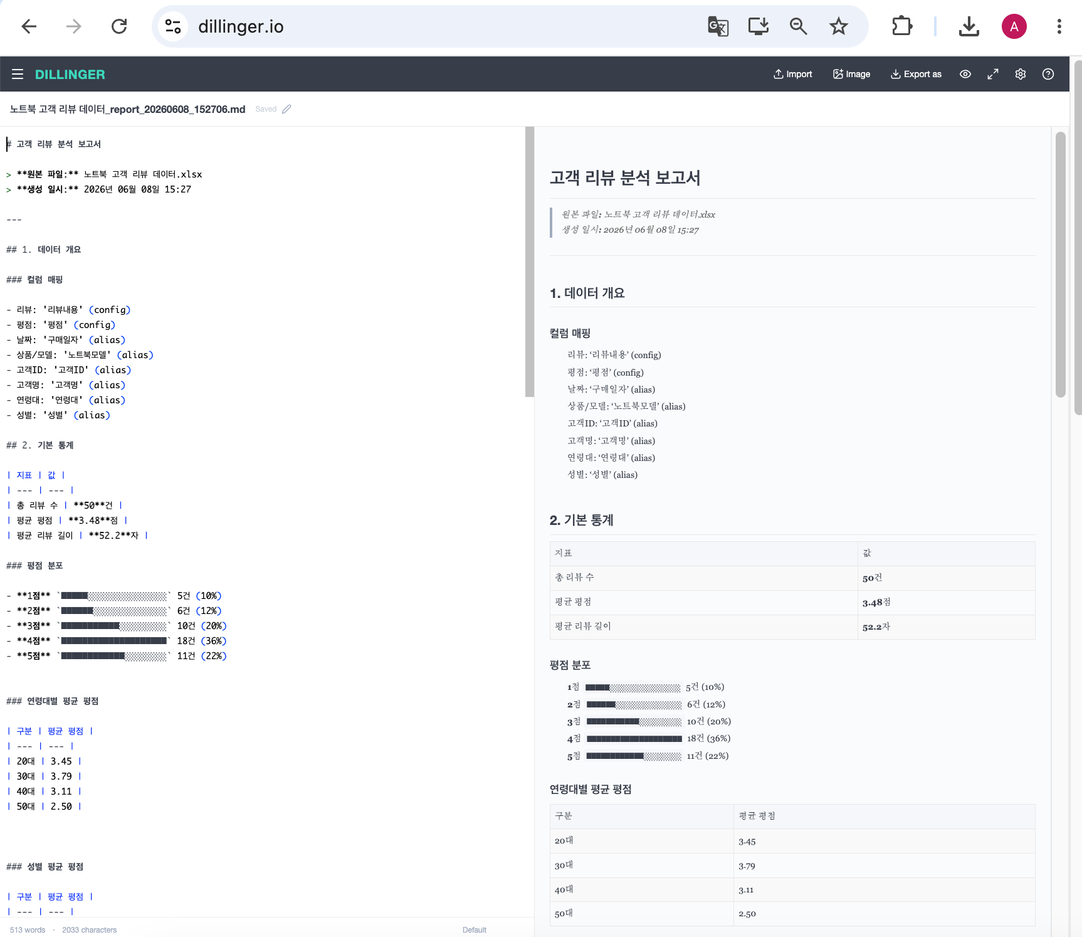Click the preview subheading 연령대별 평균 평점
Screen dimensions: 1082x937
591,789
